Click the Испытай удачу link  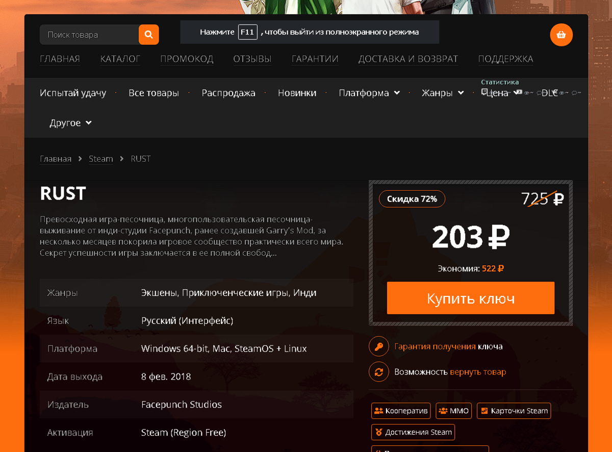pos(73,93)
